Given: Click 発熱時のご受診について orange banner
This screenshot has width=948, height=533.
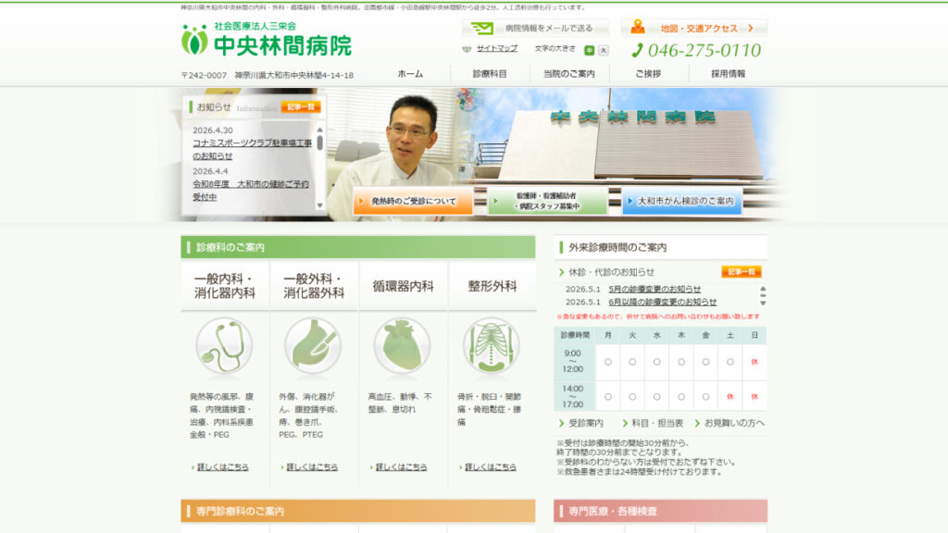Looking at the screenshot, I should coord(413,201).
